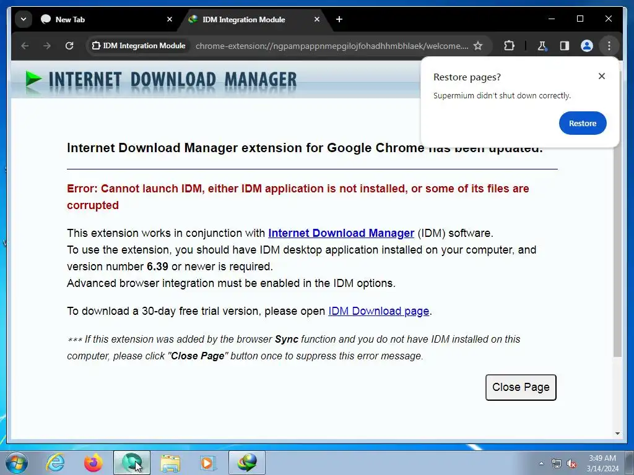The width and height of the screenshot is (634, 475).
Task: Click the browser forward arrow
Action: tap(47, 46)
